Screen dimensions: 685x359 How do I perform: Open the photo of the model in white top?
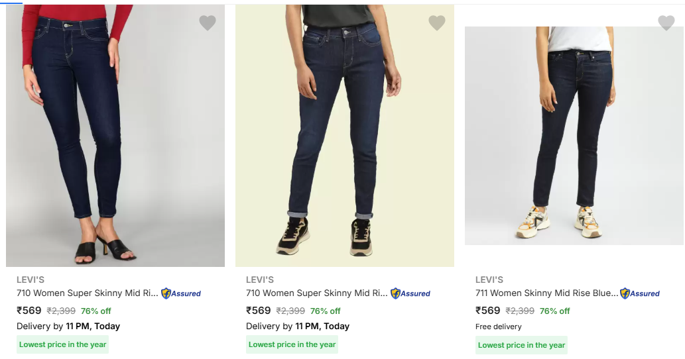(574, 136)
